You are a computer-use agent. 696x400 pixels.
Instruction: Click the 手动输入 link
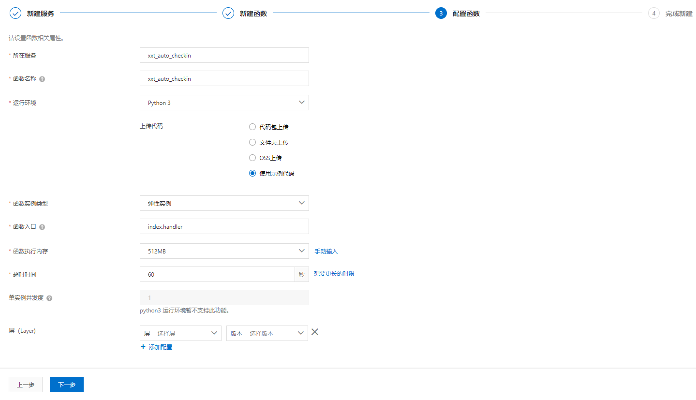coord(326,252)
